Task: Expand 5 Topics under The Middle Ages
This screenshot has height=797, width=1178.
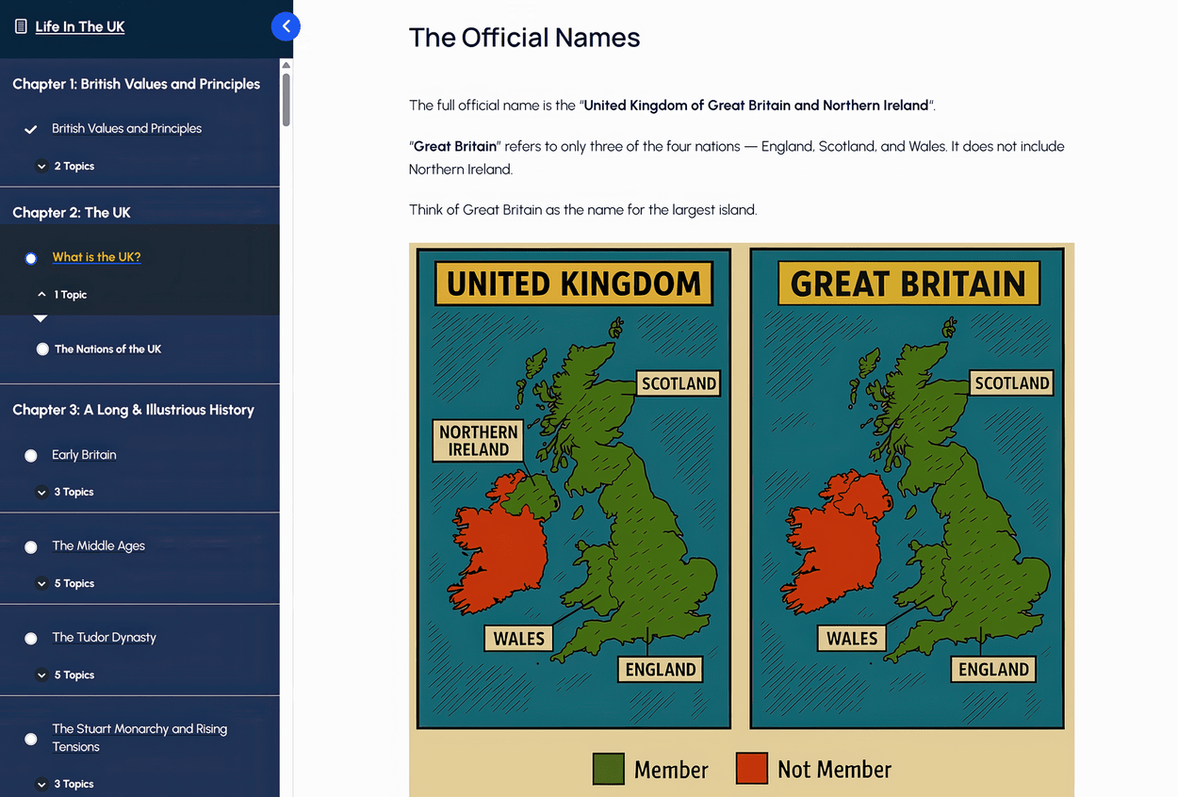Action: [66, 583]
